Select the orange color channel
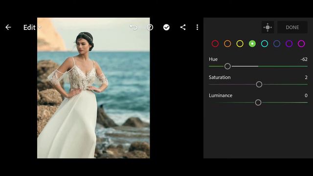The width and height of the screenshot is (313, 176). 227,44
